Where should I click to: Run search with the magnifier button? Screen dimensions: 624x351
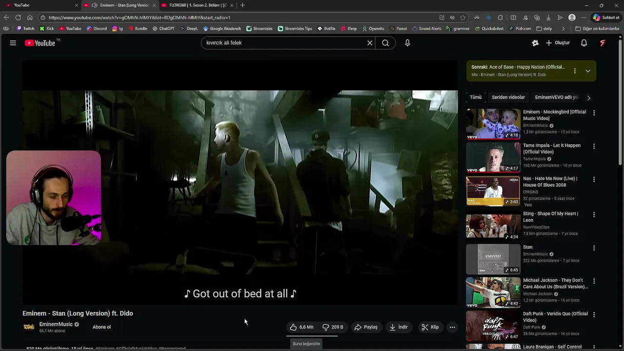(386, 43)
